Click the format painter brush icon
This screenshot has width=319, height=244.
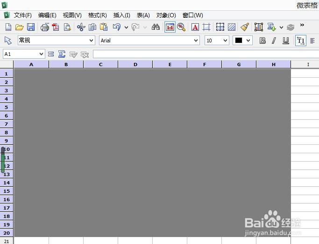pyautogui.click(x=245, y=27)
